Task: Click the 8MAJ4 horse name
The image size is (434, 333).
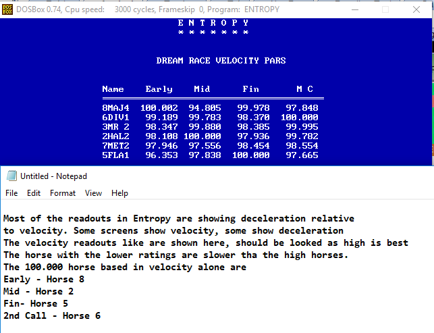Action: point(115,108)
